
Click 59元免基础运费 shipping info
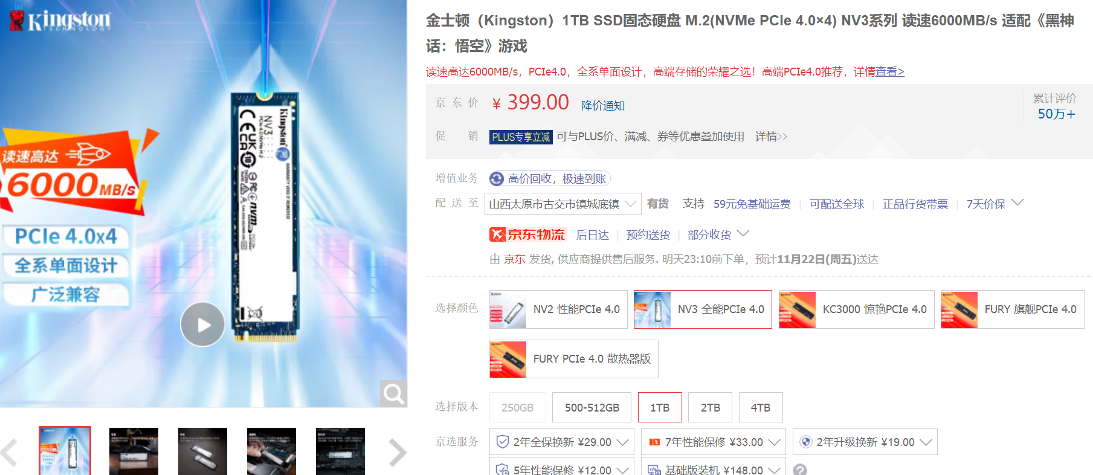pos(752,204)
